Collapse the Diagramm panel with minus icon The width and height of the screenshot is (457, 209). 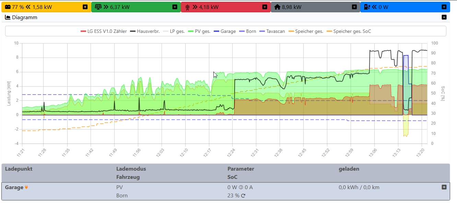pyautogui.click(x=444, y=17)
